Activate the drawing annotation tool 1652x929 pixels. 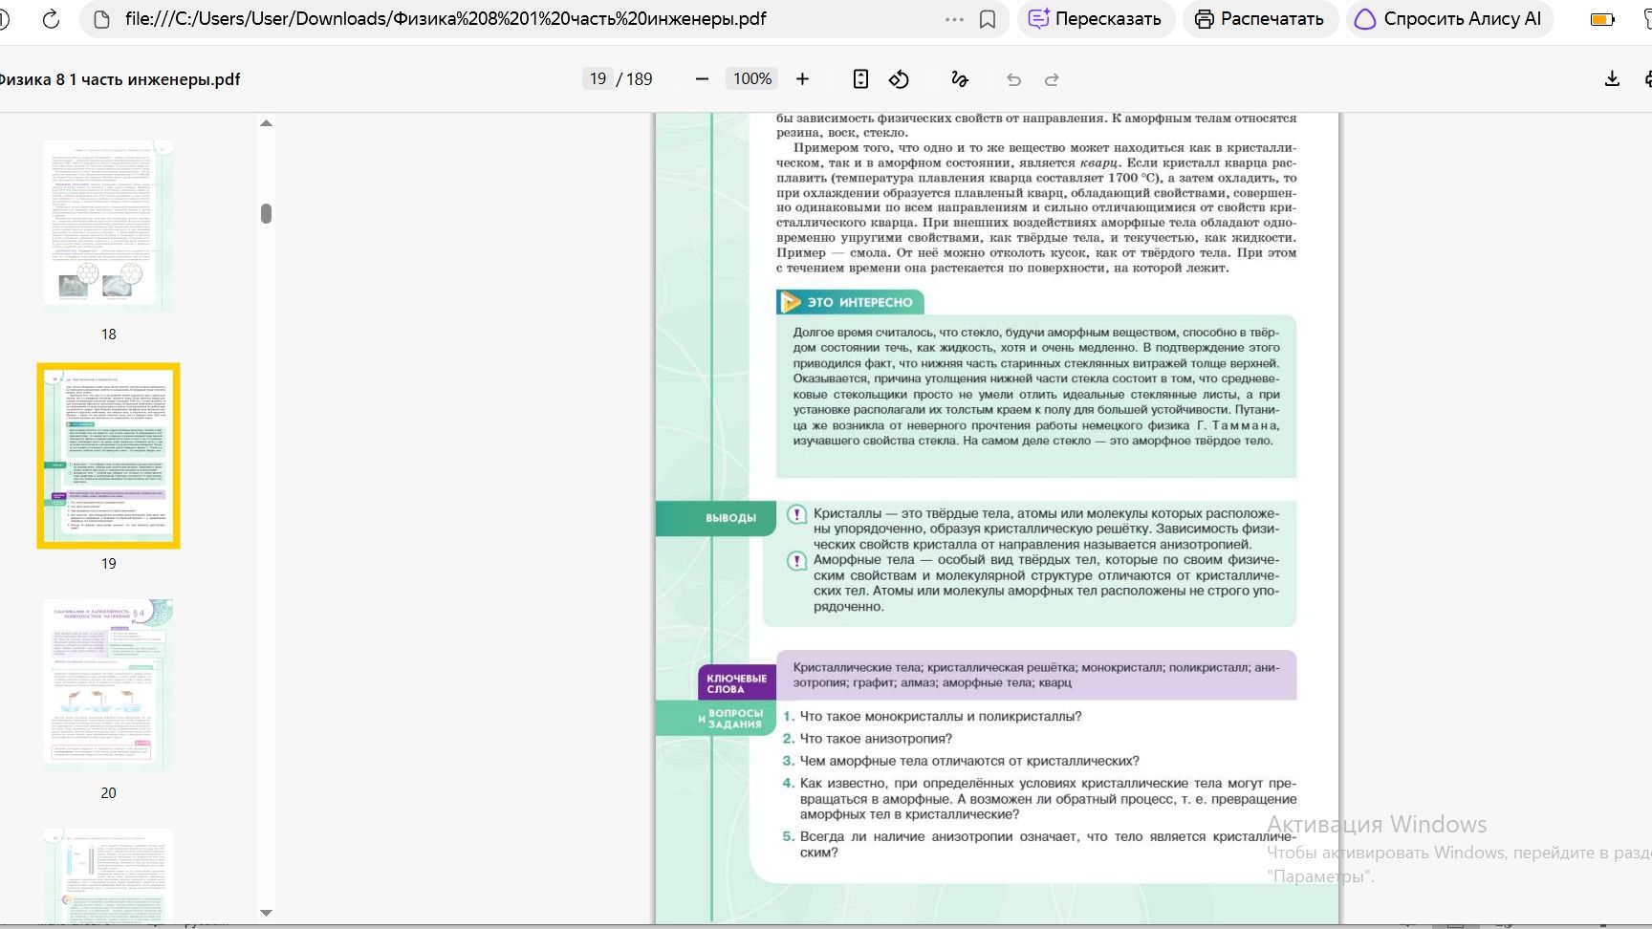(x=960, y=79)
